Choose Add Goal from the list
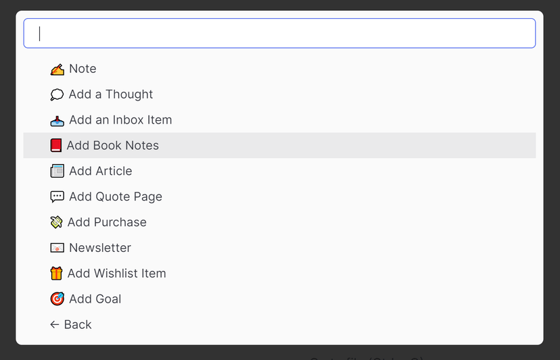 click(279, 299)
